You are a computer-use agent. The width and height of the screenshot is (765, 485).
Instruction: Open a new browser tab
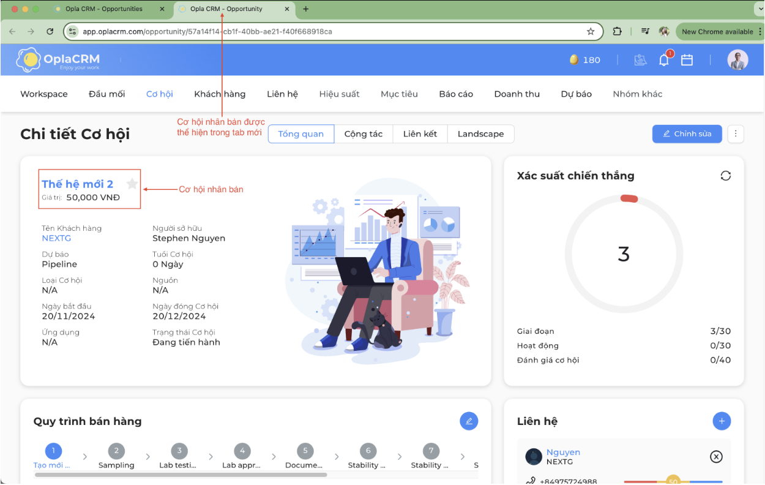(306, 9)
